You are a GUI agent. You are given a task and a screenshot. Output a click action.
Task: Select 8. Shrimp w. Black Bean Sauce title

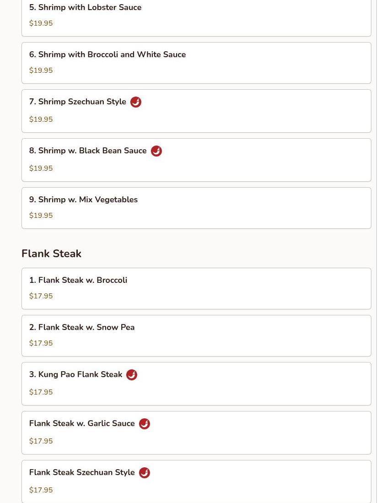[x=88, y=151]
